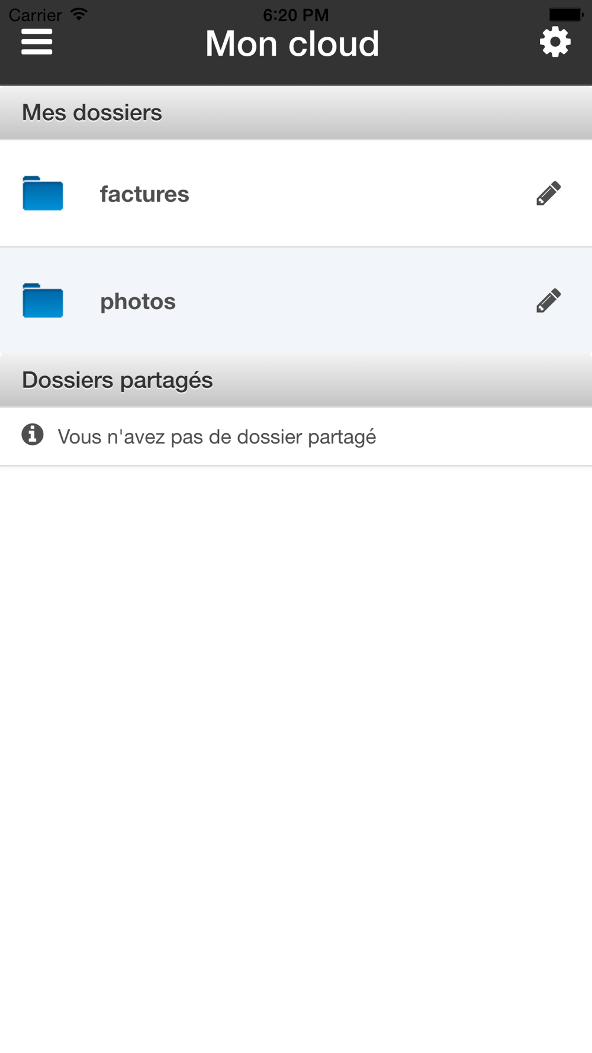Open the factures folder by its name
The width and height of the screenshot is (592, 1053).
(144, 194)
